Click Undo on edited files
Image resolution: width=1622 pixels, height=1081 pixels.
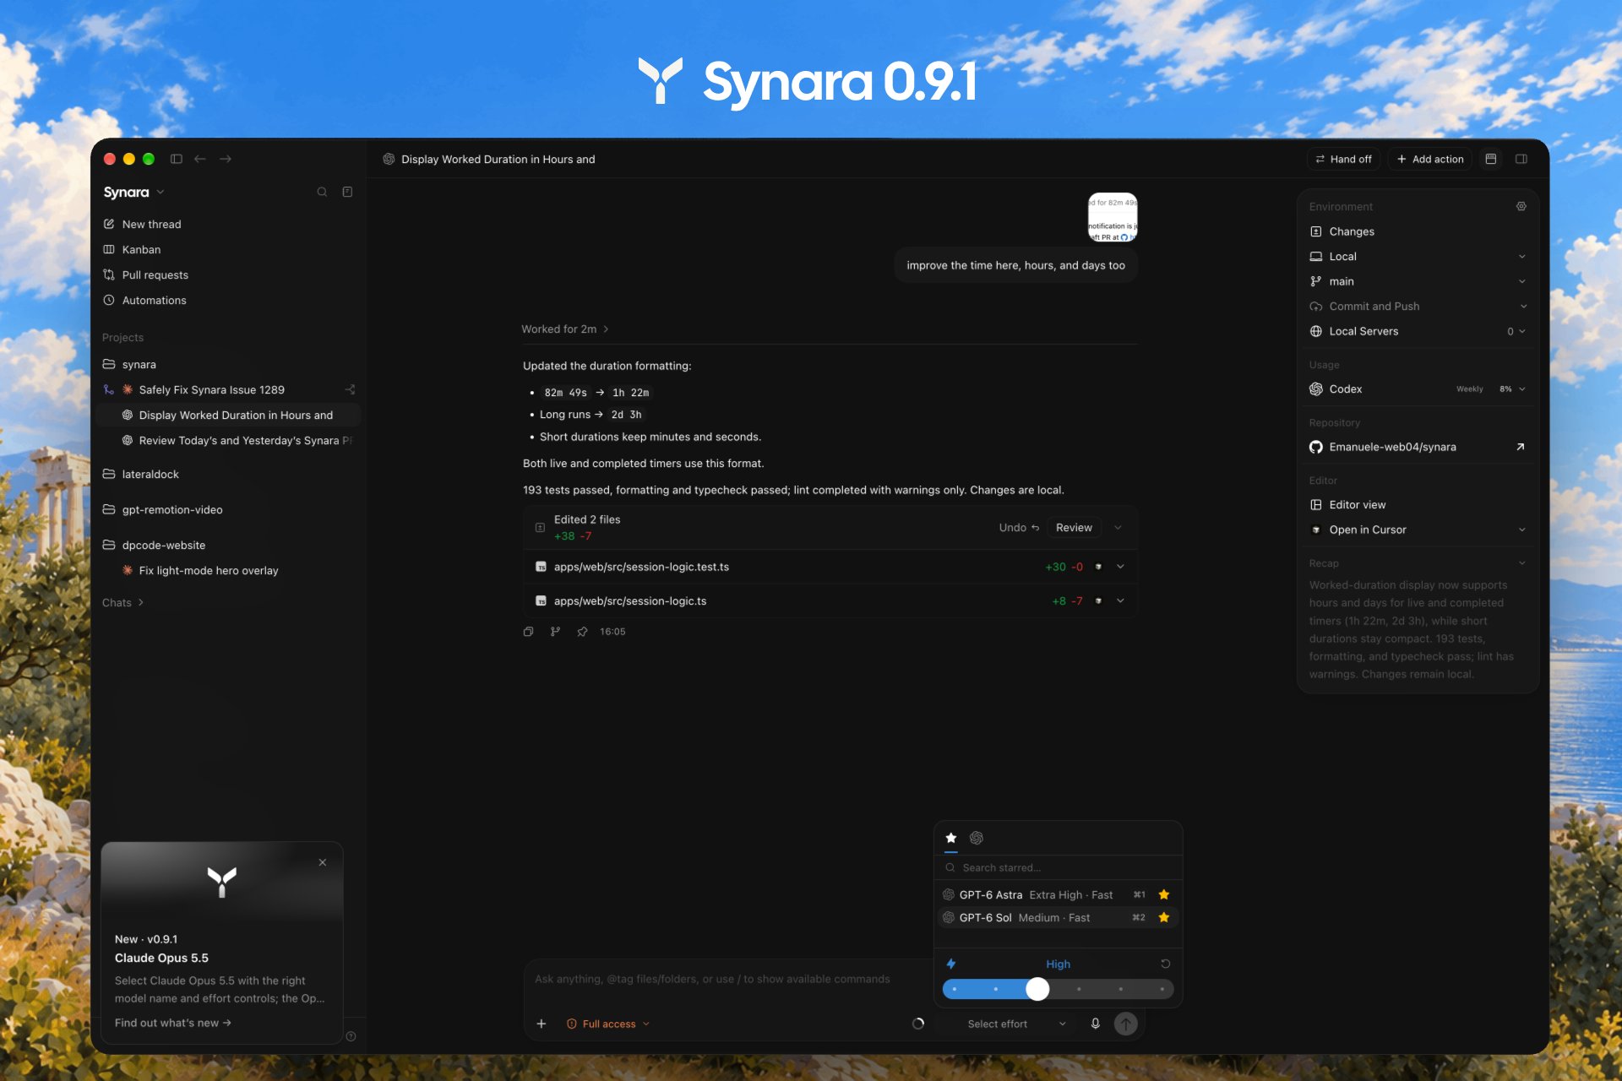pos(1019,528)
